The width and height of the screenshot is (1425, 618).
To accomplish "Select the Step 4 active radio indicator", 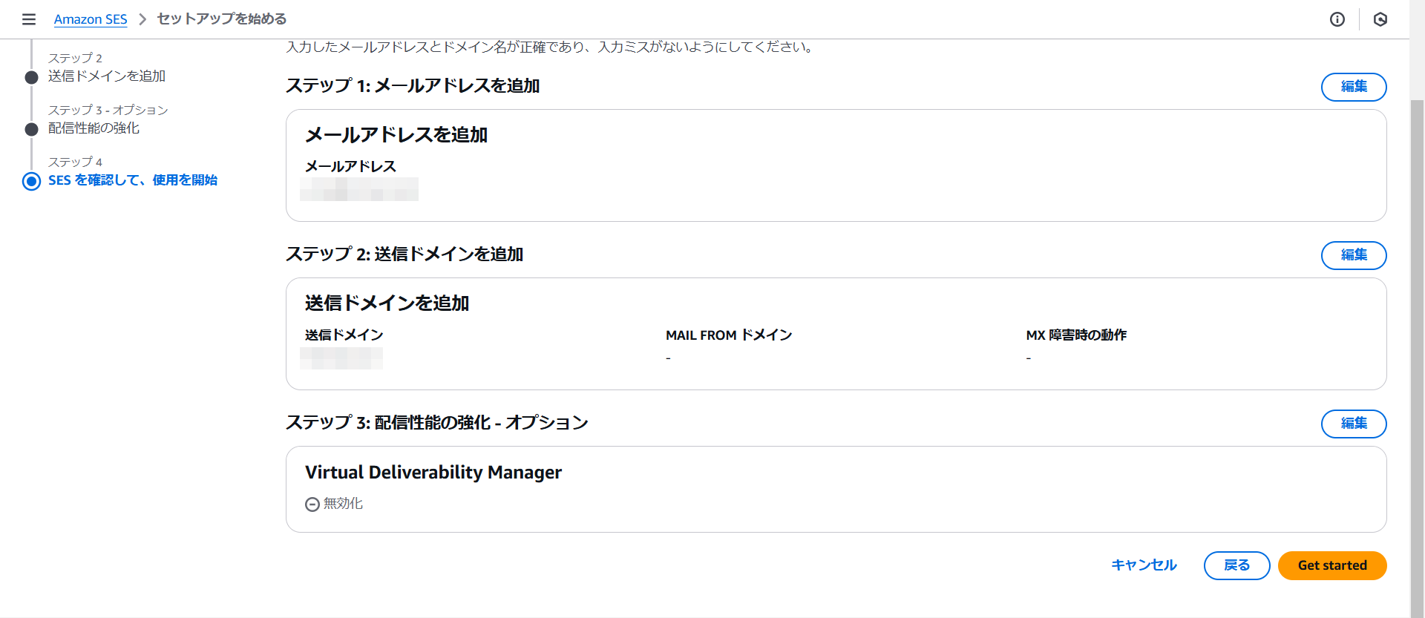I will point(31,181).
